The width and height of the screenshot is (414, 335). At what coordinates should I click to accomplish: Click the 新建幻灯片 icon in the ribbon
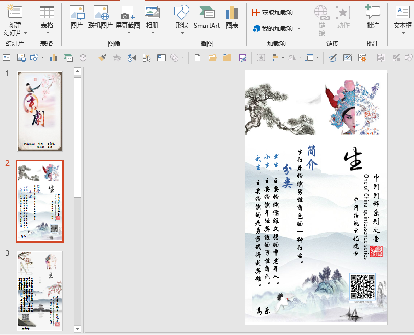pos(15,12)
